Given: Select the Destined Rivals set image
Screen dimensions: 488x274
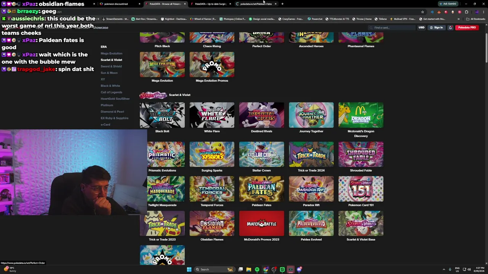Looking at the screenshot, I should coord(262,115).
